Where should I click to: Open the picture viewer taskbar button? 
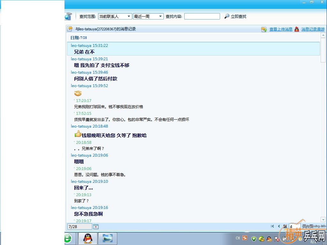coord(108,239)
